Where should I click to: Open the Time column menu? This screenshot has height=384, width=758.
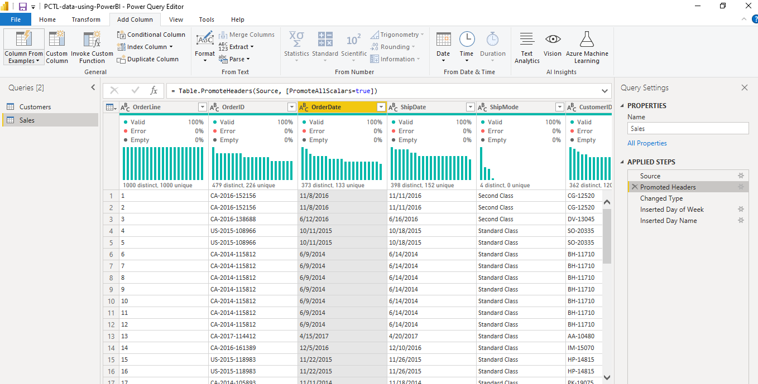pyautogui.click(x=467, y=47)
